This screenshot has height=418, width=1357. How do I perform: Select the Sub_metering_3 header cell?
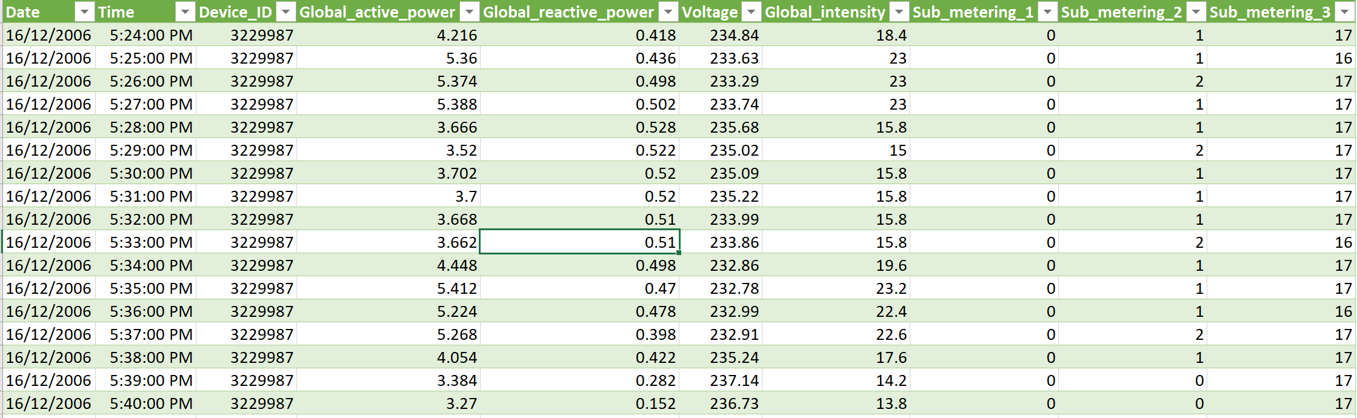[x=1281, y=12]
